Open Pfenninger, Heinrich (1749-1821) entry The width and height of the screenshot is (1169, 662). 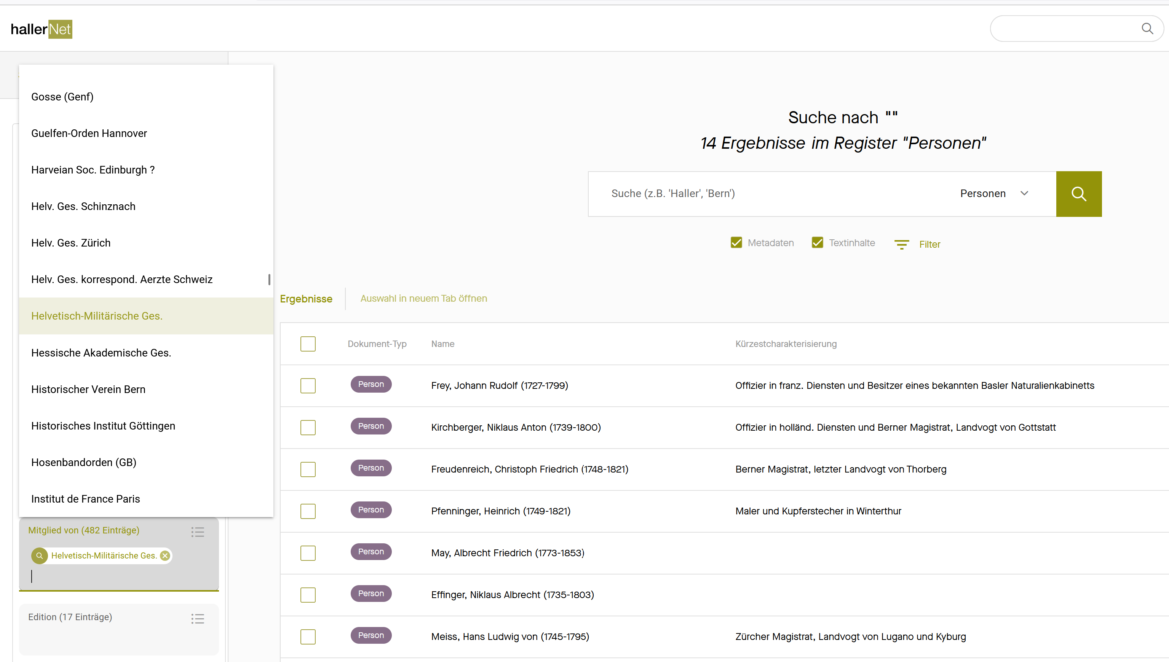pyautogui.click(x=501, y=511)
